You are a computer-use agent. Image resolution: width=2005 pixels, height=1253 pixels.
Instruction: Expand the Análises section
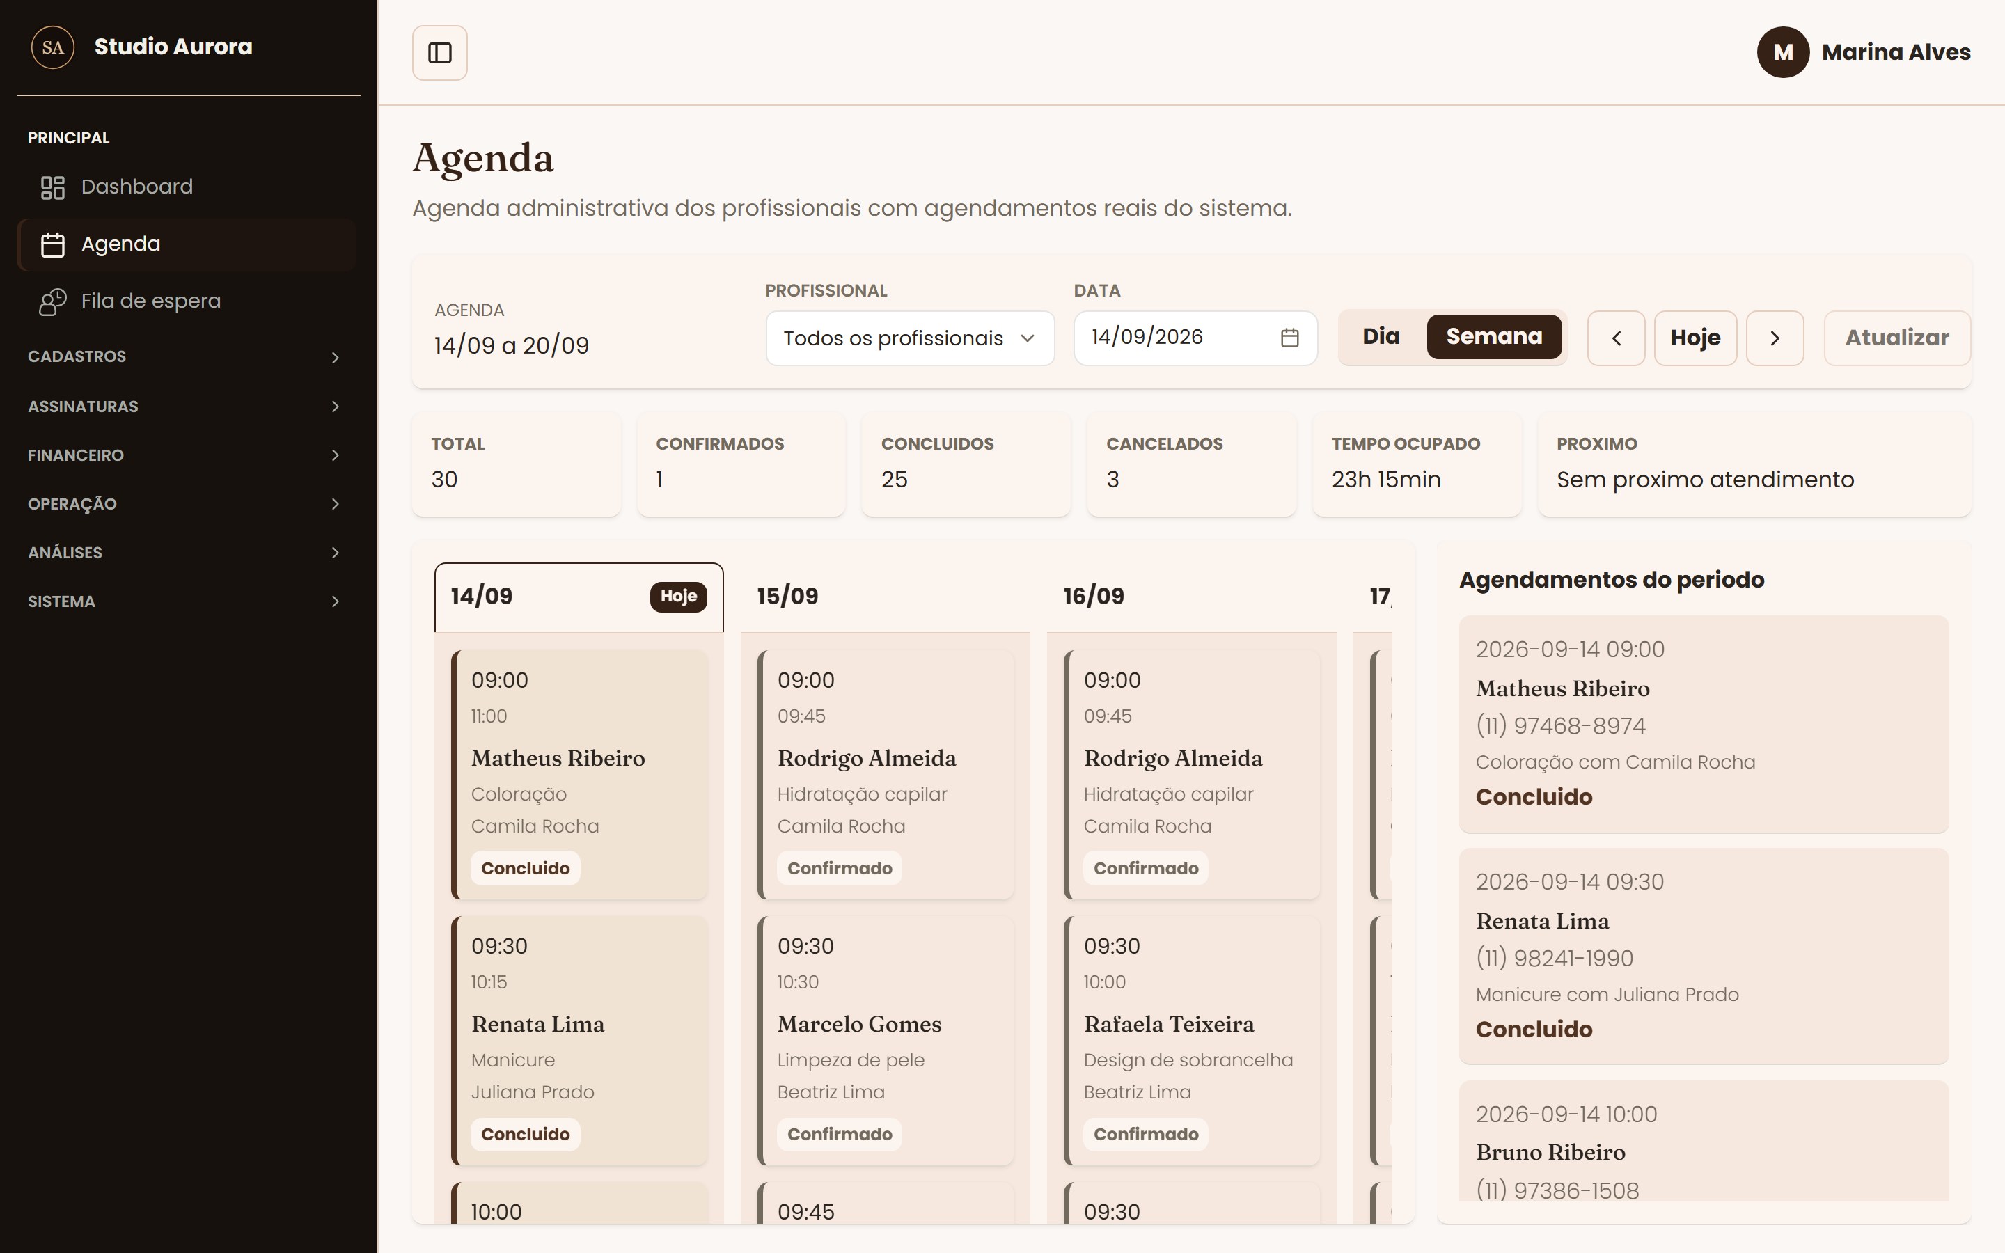click(186, 553)
